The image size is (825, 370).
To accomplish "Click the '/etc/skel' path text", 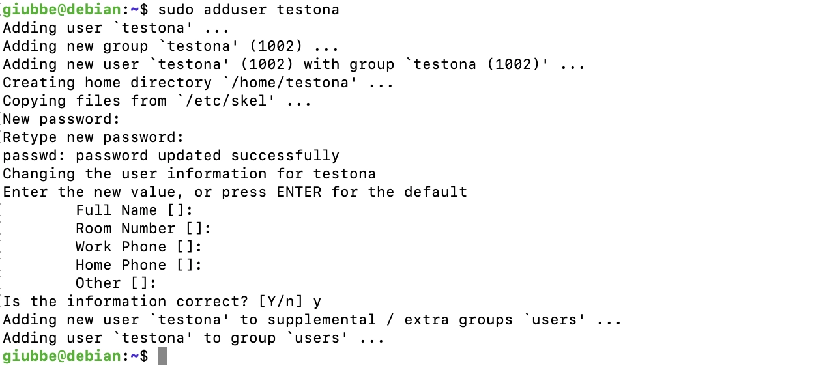I will [x=226, y=101].
